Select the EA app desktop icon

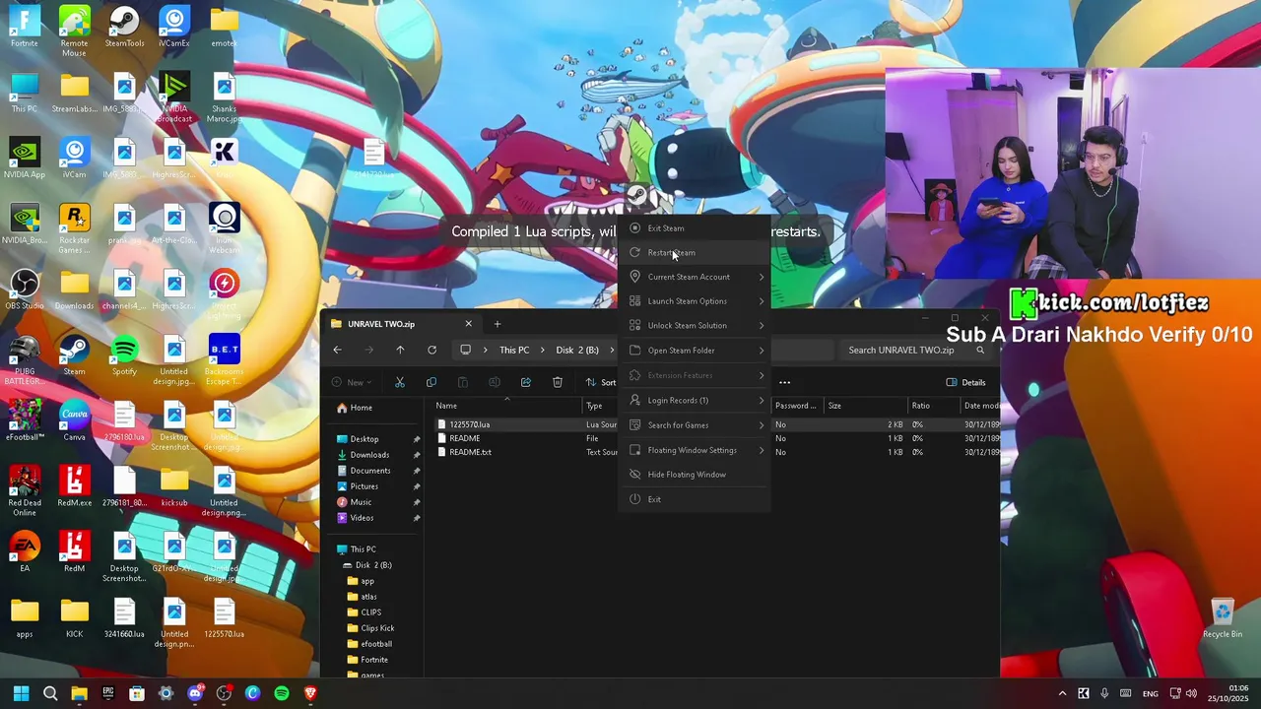25,551
